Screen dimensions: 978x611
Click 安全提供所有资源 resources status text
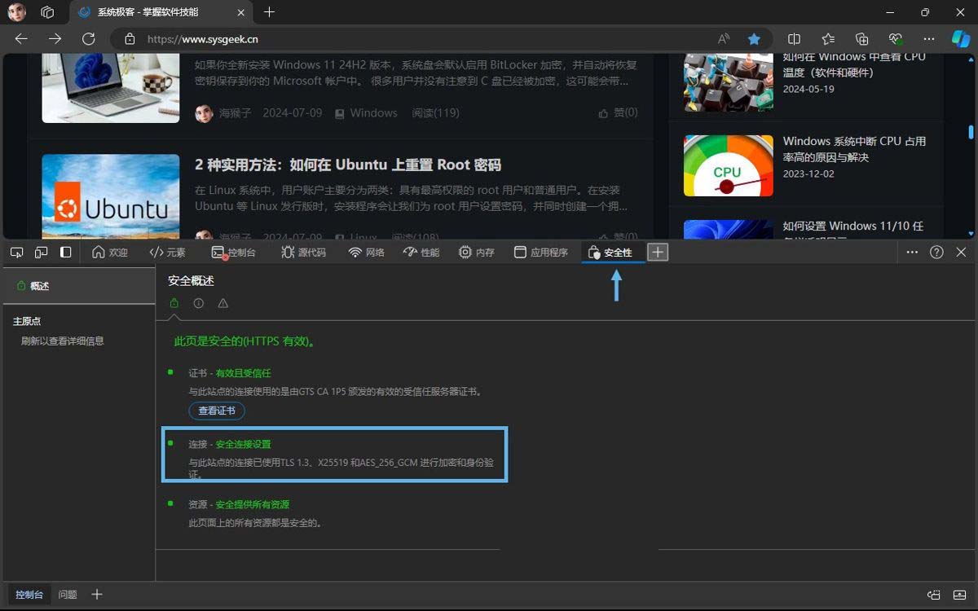[x=252, y=505]
